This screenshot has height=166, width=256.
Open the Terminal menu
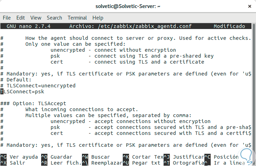77,18
